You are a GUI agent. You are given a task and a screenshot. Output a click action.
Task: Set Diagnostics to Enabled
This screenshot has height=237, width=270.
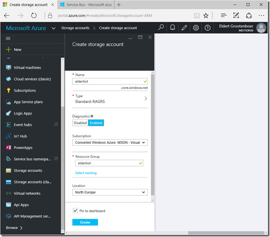tap(96, 123)
